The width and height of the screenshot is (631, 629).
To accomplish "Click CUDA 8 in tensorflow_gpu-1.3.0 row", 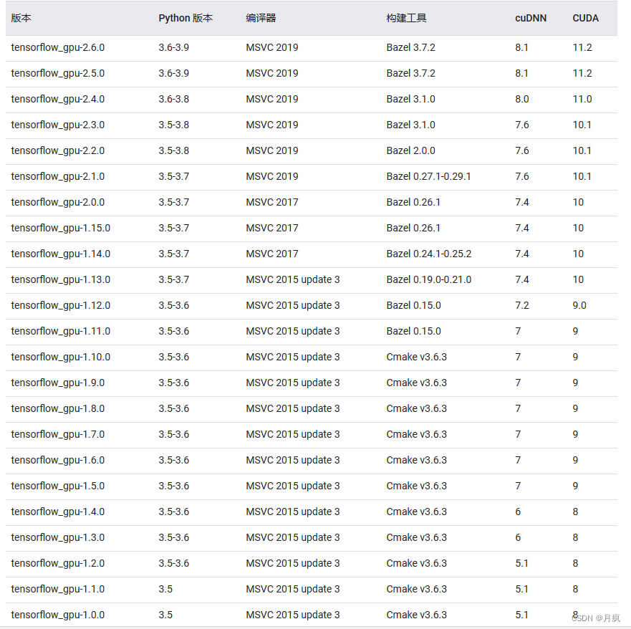I will pyautogui.click(x=575, y=537).
